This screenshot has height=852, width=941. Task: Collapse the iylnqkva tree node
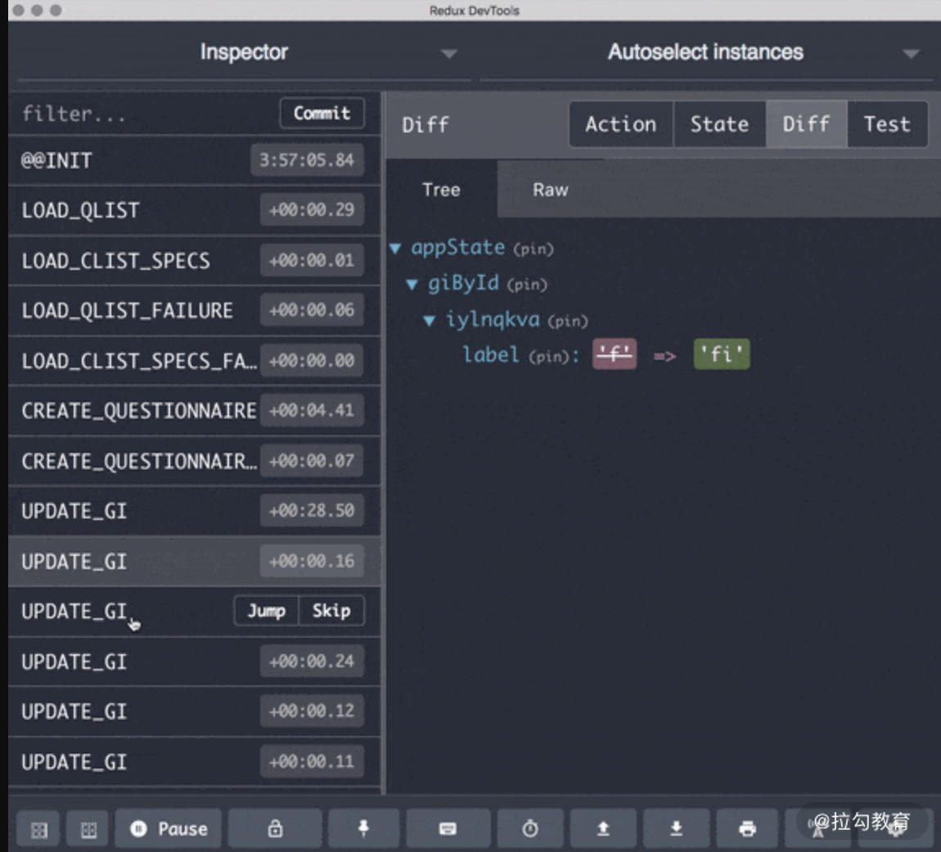pyautogui.click(x=429, y=321)
